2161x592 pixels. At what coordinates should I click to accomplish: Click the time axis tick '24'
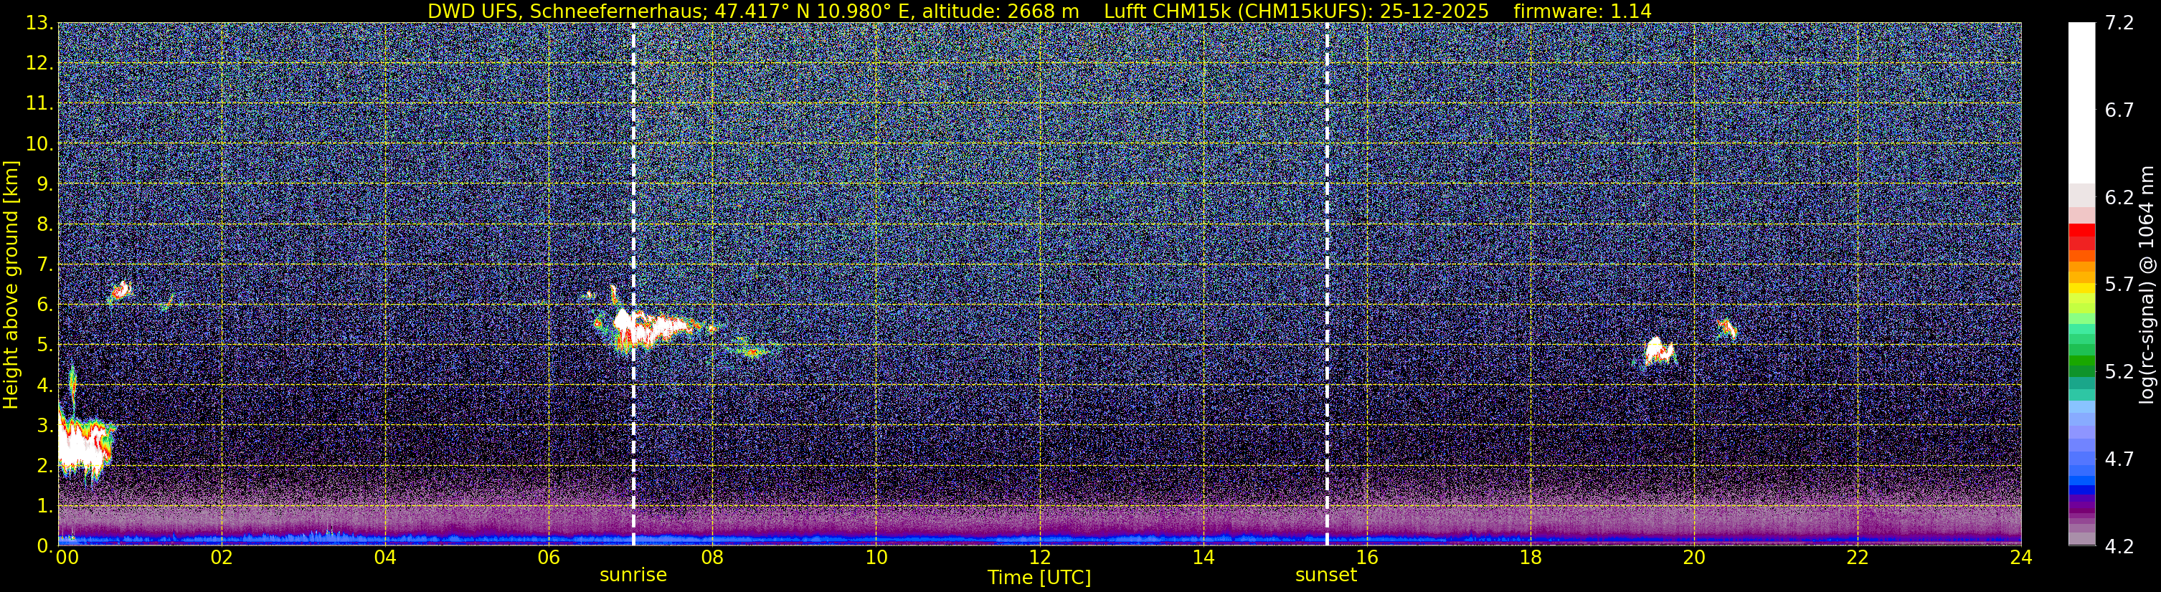click(2021, 558)
